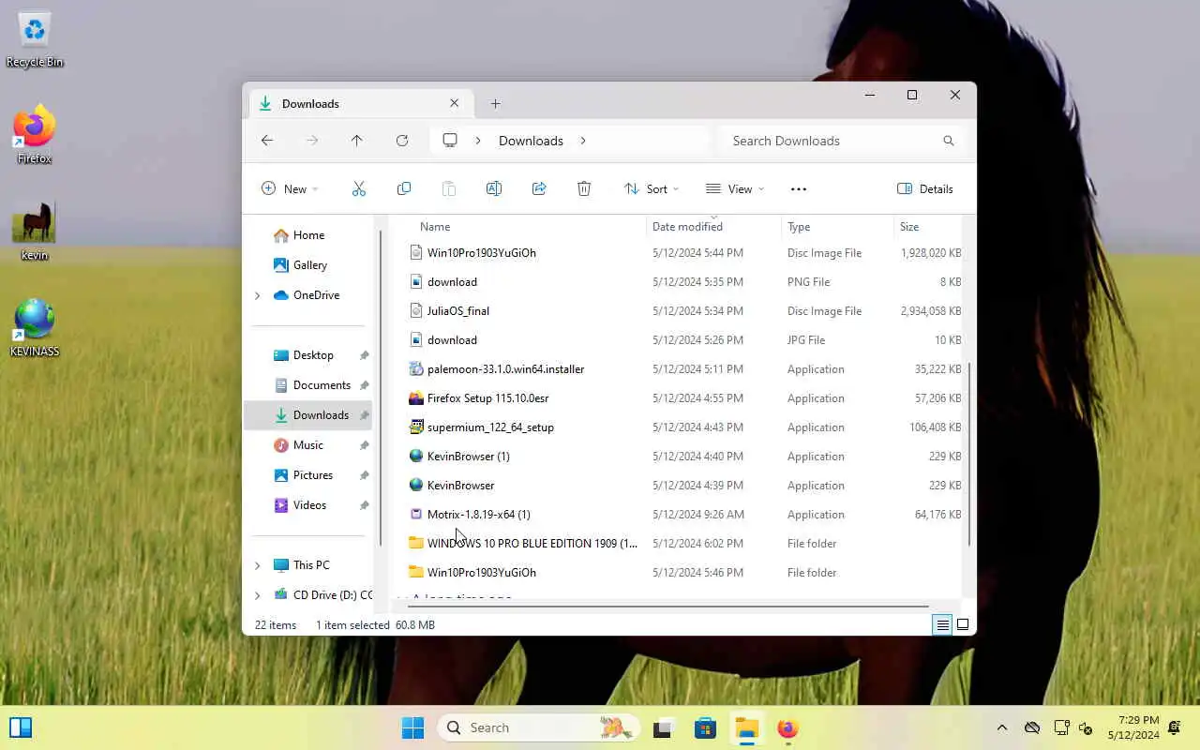Screen dimensions: 1200x750
Task: Refresh the Downloads folder
Action: (402, 141)
